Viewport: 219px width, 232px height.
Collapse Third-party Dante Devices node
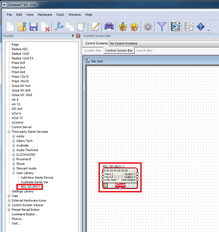click(x=9, y=132)
